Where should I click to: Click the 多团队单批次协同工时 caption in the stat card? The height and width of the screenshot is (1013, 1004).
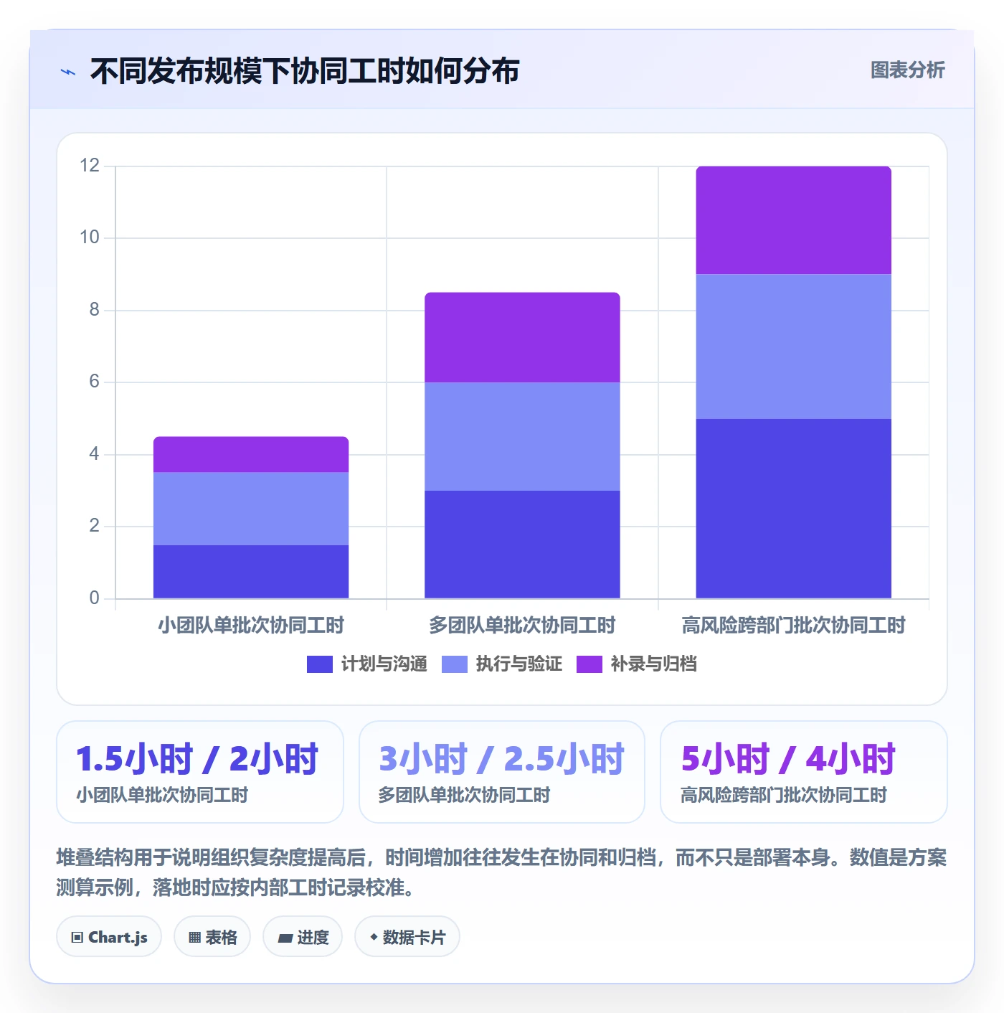pos(464,795)
